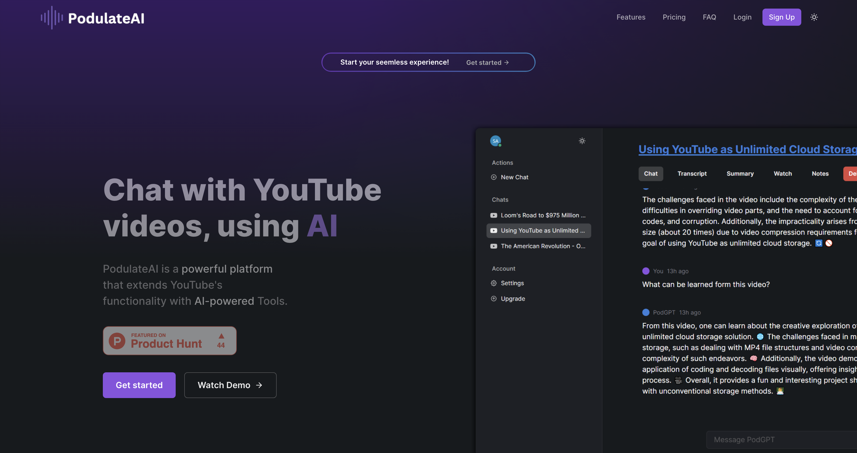Switch to the Summary tab
The width and height of the screenshot is (857, 453).
coord(740,174)
